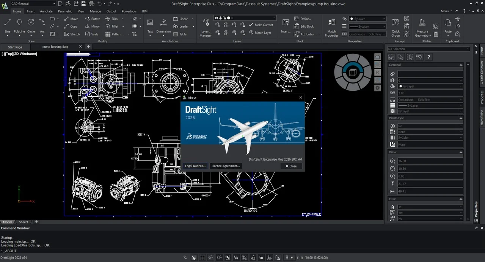Collapse the PrintStyle section in Properties
Screen dimensions: 485x262
(461, 118)
